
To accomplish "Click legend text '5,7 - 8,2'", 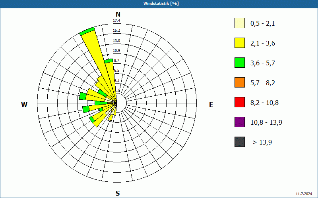I will tap(263, 83).
